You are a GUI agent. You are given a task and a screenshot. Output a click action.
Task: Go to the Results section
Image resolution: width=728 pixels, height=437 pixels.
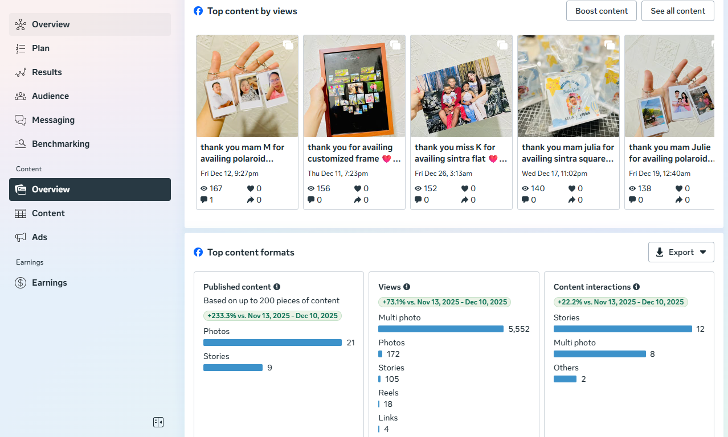point(47,72)
